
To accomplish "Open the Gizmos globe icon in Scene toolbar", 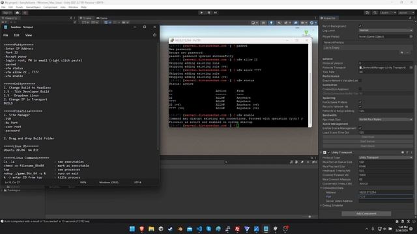I will tap(311, 23).
